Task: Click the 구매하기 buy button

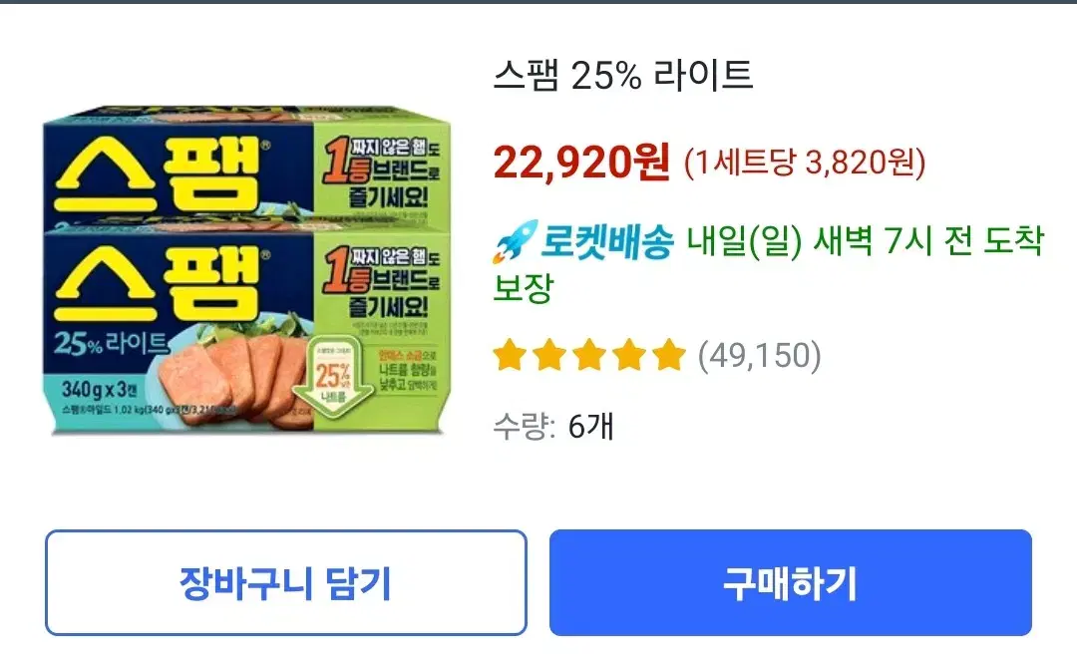Action: point(790,582)
